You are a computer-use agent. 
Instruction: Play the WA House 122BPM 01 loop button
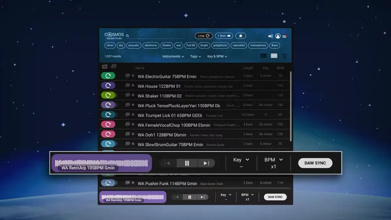point(108,85)
